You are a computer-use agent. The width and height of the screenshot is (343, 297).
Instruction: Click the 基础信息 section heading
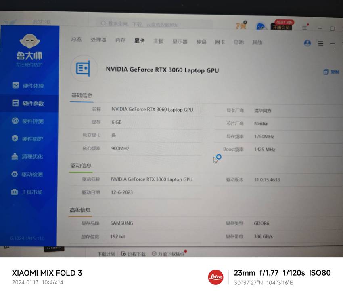coord(82,95)
